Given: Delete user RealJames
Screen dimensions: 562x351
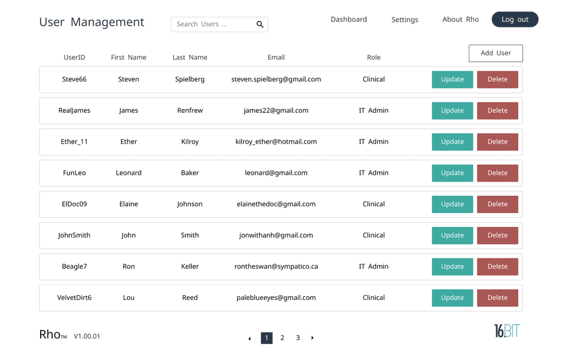Looking at the screenshot, I should pyautogui.click(x=497, y=110).
